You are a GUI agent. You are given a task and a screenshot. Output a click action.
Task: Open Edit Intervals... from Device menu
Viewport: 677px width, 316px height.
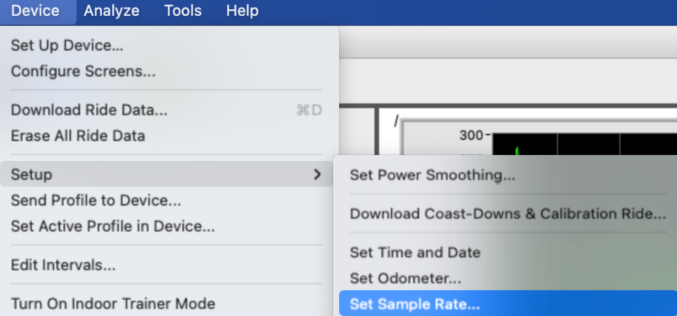click(63, 265)
